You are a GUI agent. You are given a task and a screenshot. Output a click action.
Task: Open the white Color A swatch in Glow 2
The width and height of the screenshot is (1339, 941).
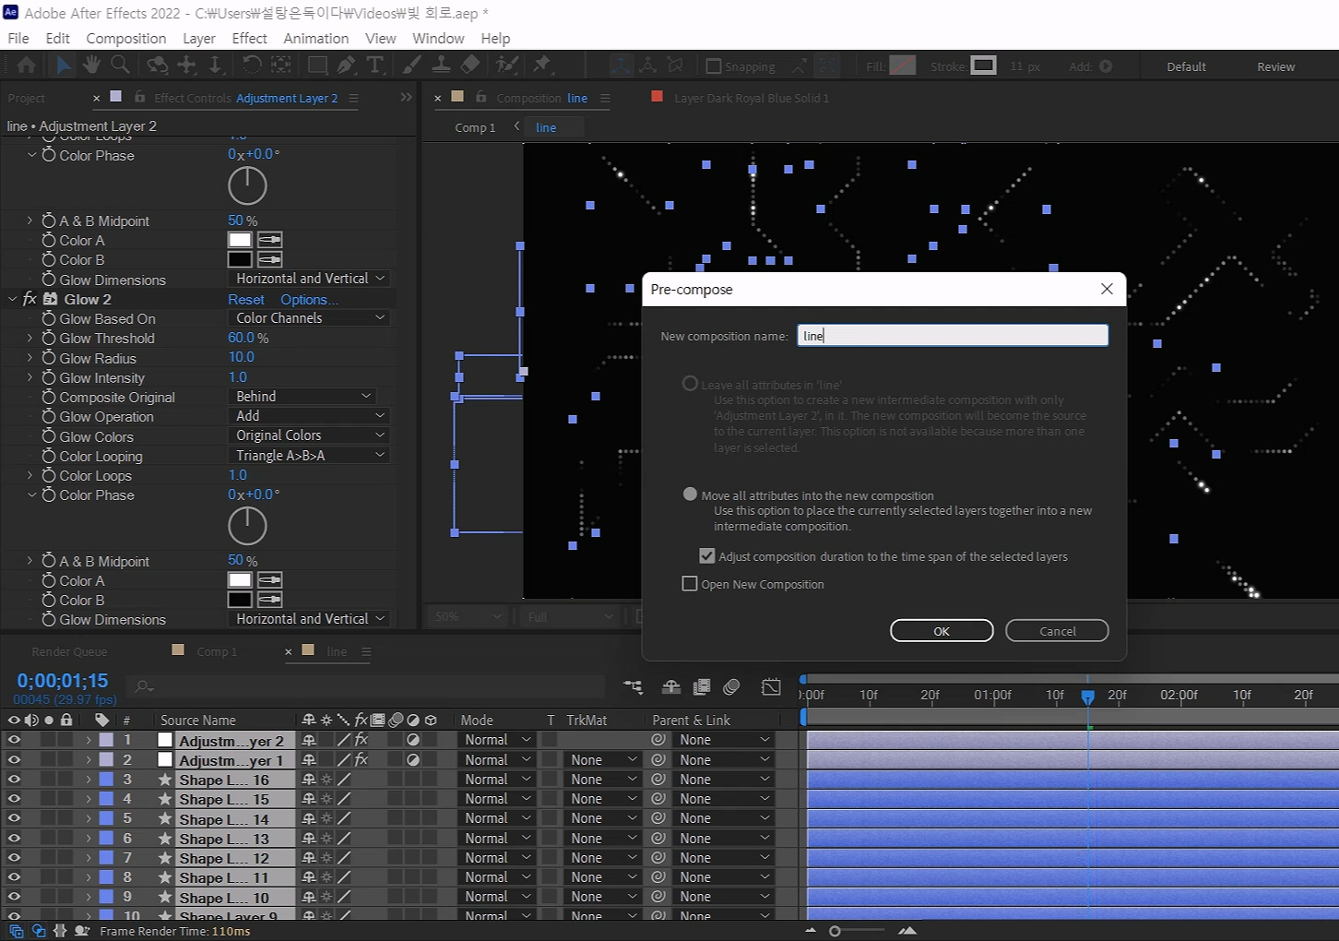[240, 580]
